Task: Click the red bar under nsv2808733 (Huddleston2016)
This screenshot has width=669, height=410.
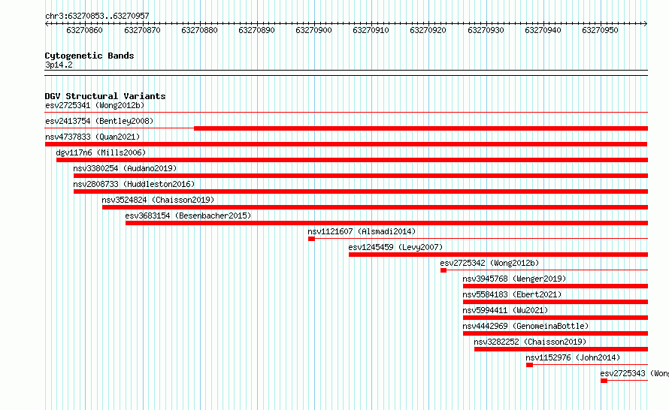Action: pyautogui.click(x=361, y=191)
